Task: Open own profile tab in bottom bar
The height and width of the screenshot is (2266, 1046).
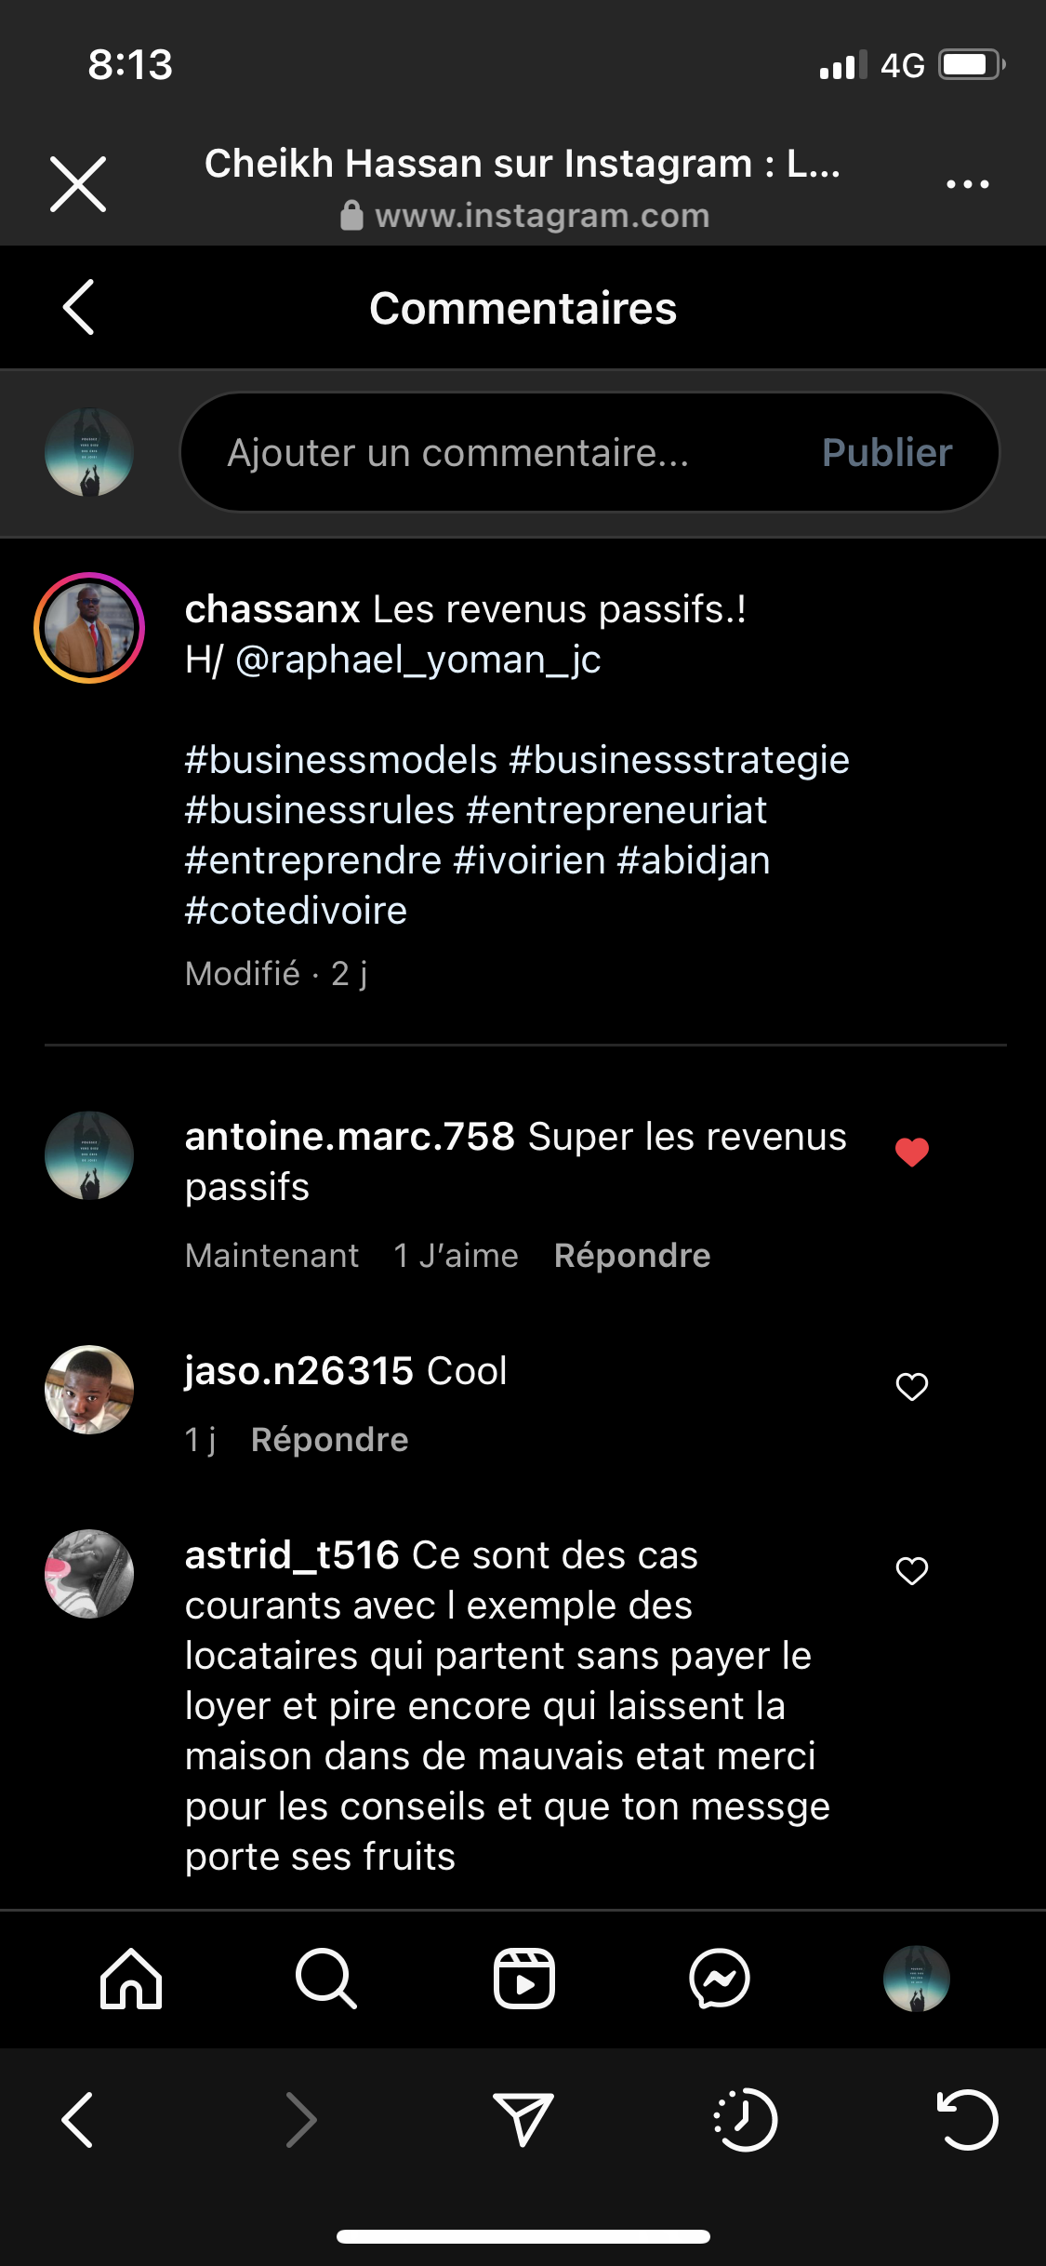Action: (x=916, y=1979)
